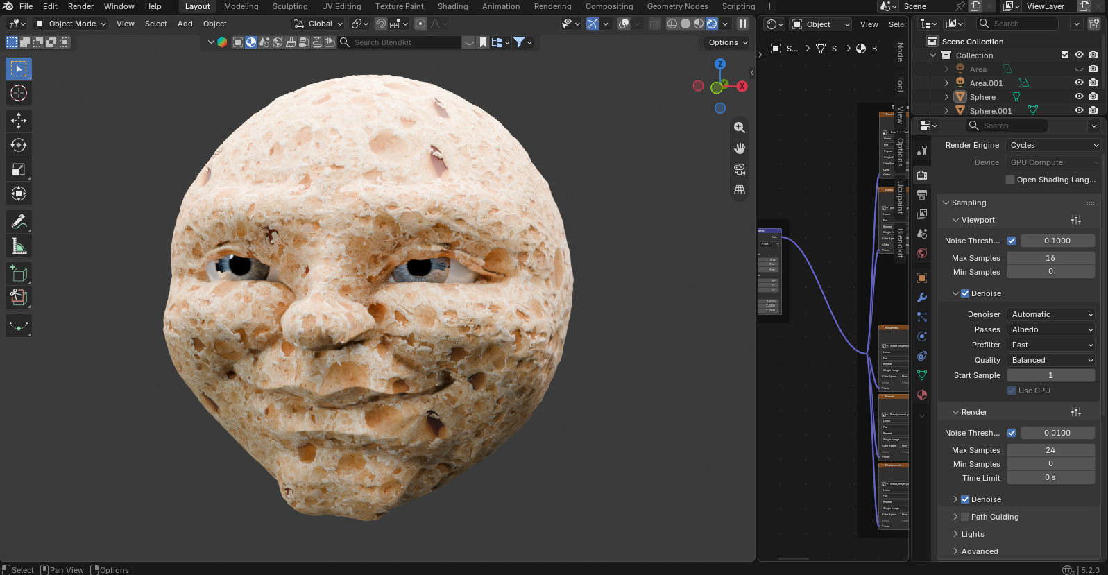This screenshot has height=575, width=1108.
Task: Disable viewport Denoise checkbox
Action: (x=965, y=293)
